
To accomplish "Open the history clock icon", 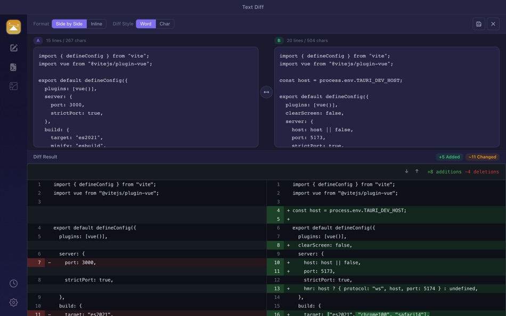I will (x=13, y=284).
